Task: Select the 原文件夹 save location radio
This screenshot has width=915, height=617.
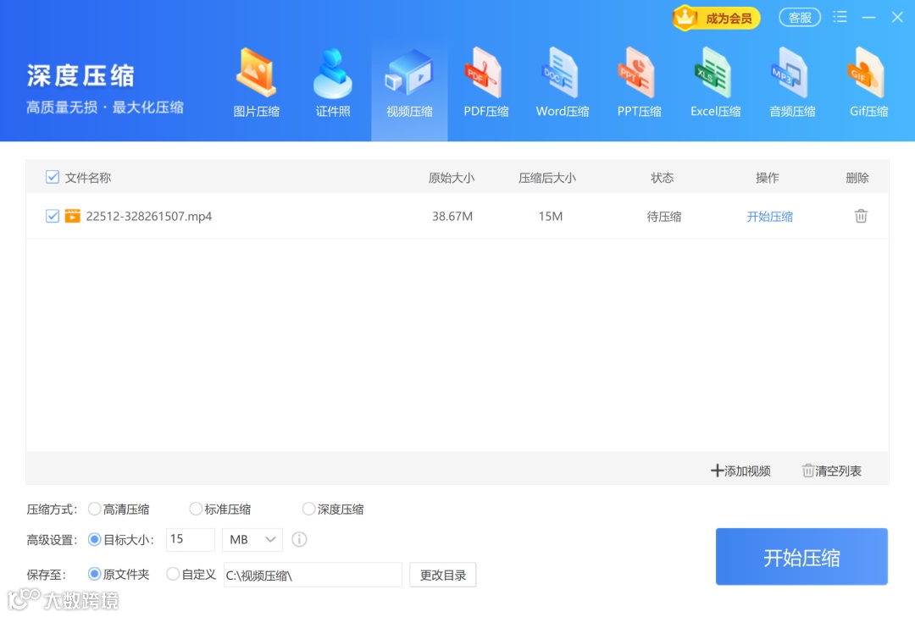Action: click(94, 574)
